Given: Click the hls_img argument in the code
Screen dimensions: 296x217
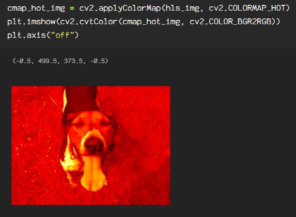Looking at the screenshot, I should 183,8.
